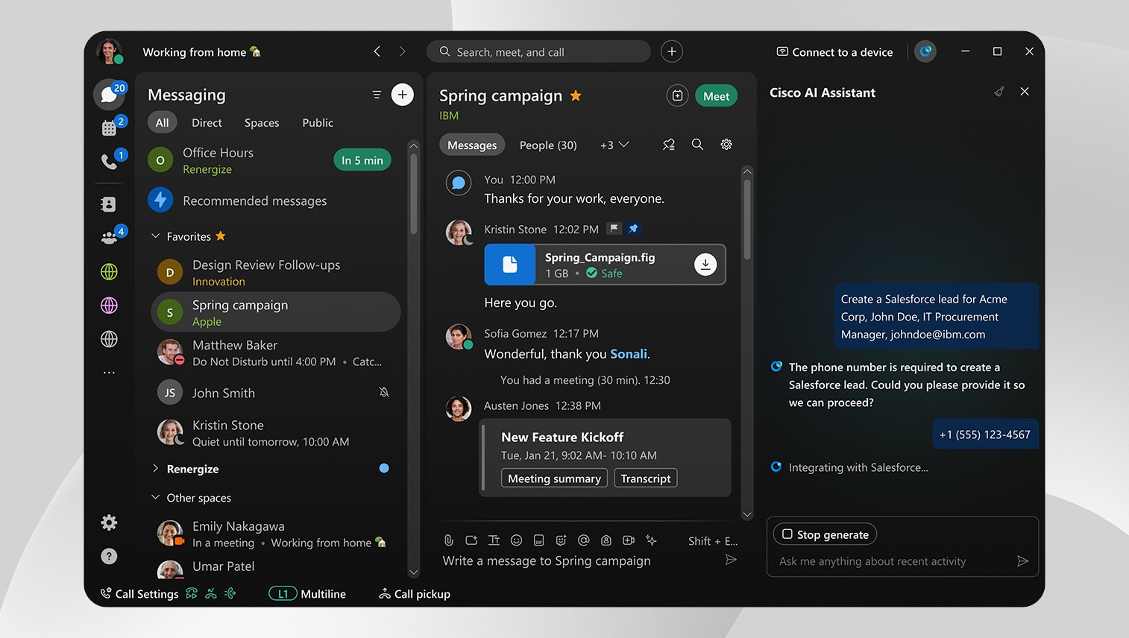Toggle the Cisco AI Assistant button
This screenshot has width=1129, height=638.
click(x=925, y=51)
